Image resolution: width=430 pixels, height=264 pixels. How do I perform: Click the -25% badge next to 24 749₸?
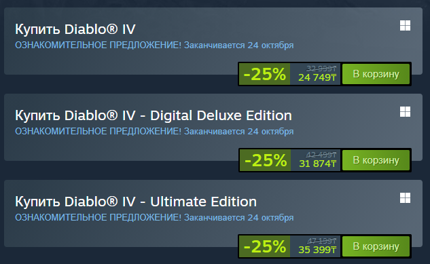[x=265, y=74]
